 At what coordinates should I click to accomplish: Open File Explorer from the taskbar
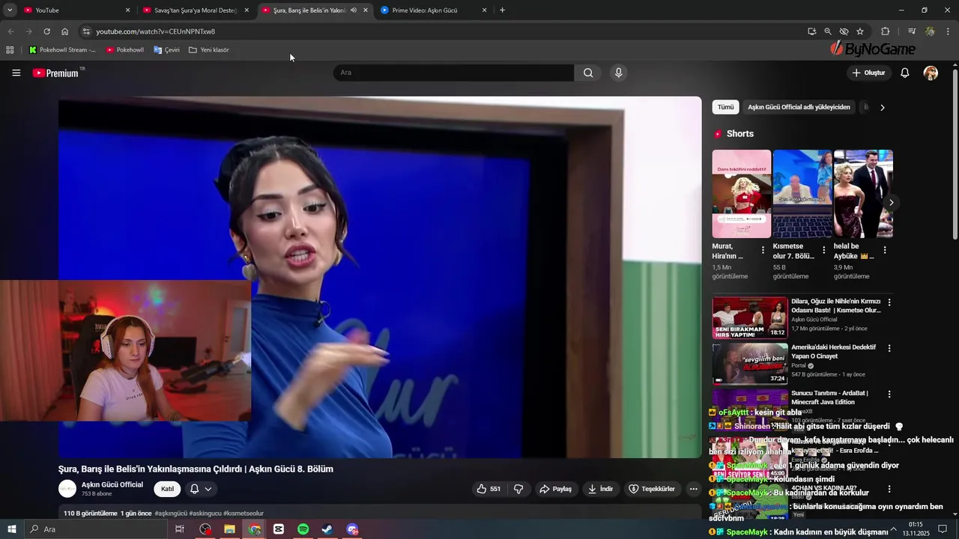pyautogui.click(x=230, y=529)
